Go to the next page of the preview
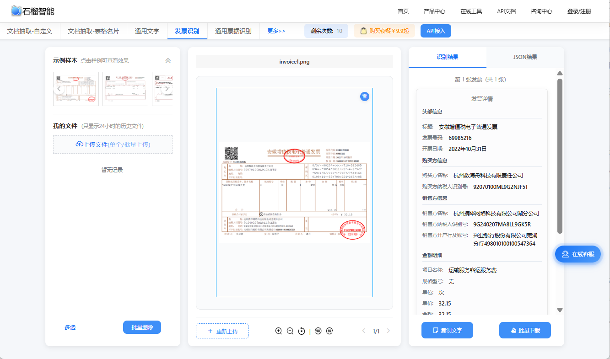The height and width of the screenshot is (359, 610). tap(389, 331)
